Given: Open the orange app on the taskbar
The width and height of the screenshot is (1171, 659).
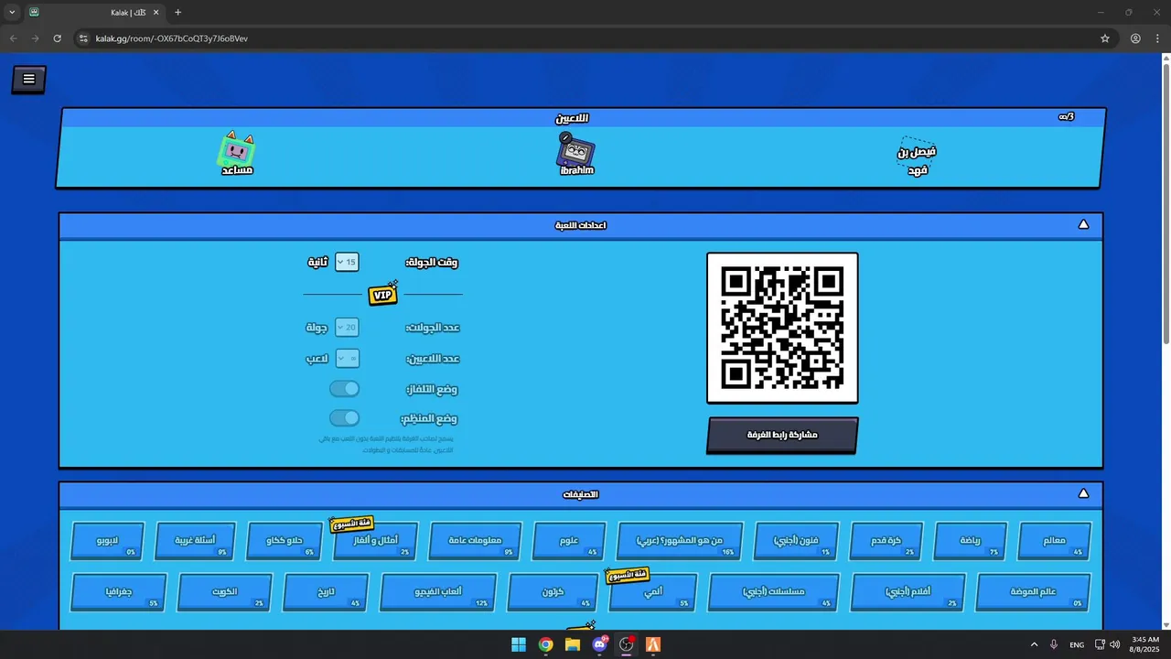Looking at the screenshot, I should point(653,644).
